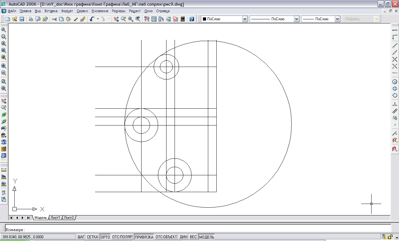This screenshot has width=399, height=241.
Task: Open Object Snap Settings magnet icon
Action: click(395, 149)
